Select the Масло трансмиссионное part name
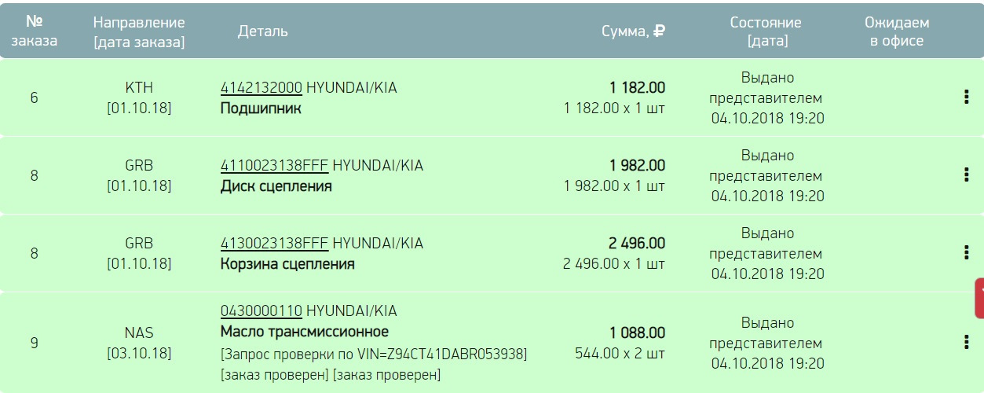Viewport: 984px width, 393px height. pos(305,332)
